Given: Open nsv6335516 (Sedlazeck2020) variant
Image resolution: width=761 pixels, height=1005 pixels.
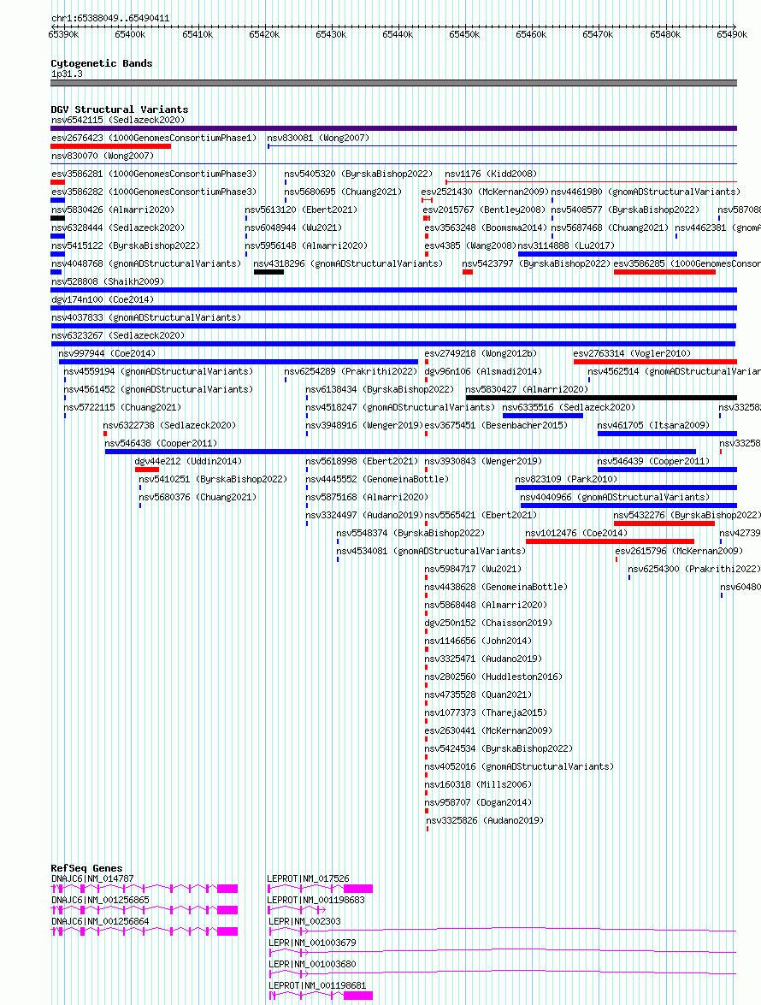Looking at the screenshot, I should tap(569, 407).
